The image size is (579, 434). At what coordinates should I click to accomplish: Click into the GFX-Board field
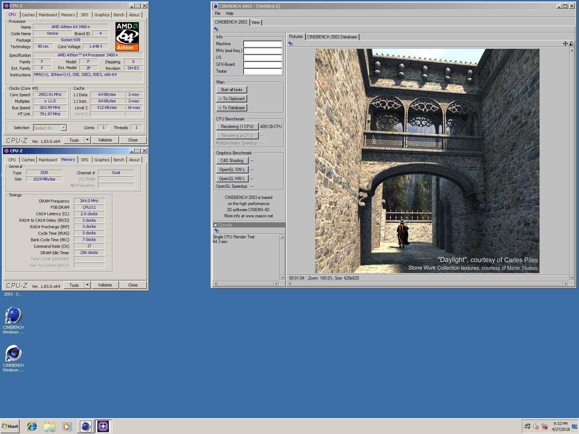[x=262, y=64]
